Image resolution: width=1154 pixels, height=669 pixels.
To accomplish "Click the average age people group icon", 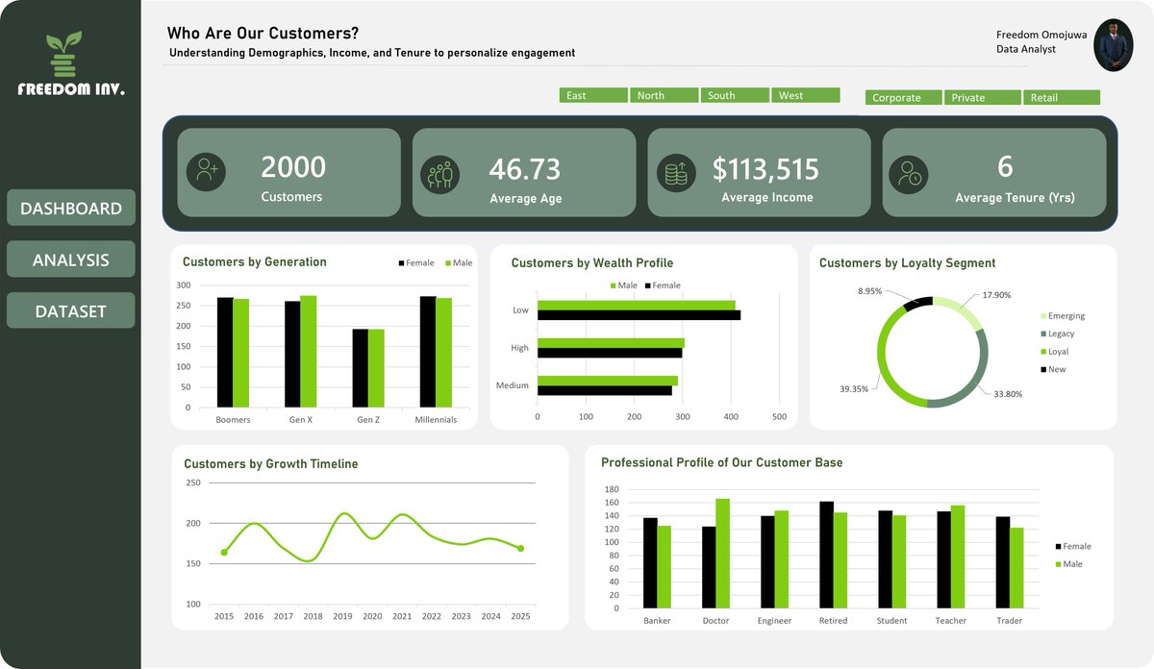I will (440, 176).
